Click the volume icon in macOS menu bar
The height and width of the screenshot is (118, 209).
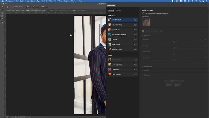click(x=189, y=1)
